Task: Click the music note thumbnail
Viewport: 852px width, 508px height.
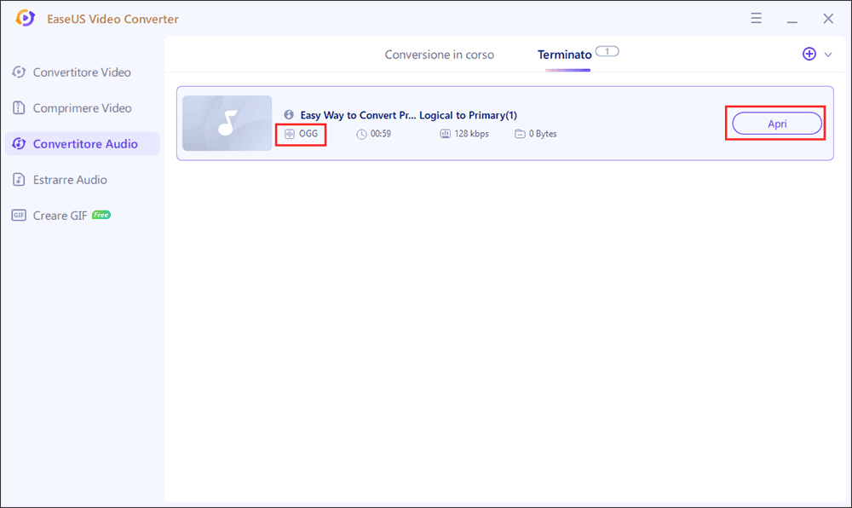Action: click(227, 124)
